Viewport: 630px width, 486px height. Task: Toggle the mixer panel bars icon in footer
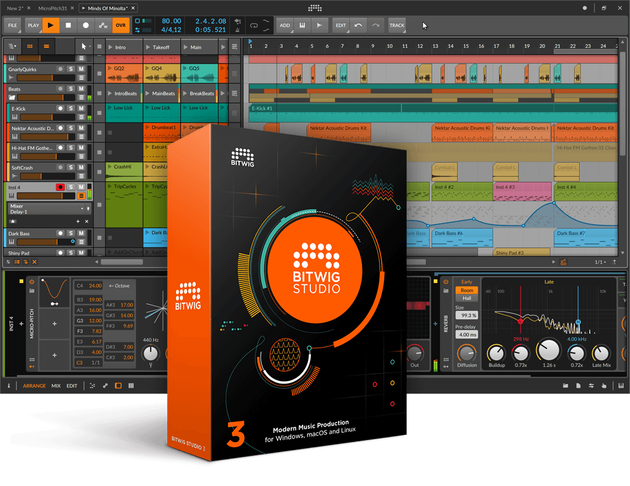(x=131, y=386)
